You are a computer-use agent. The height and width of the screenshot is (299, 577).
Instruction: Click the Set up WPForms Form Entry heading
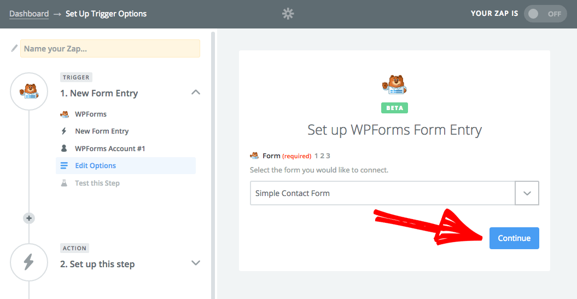pos(394,130)
